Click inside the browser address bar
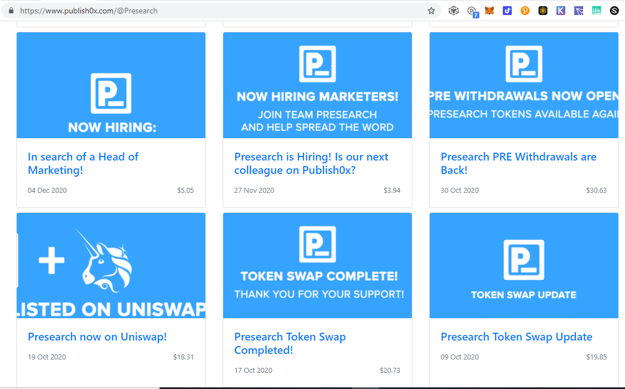This screenshot has height=389, width=625. click(223, 10)
